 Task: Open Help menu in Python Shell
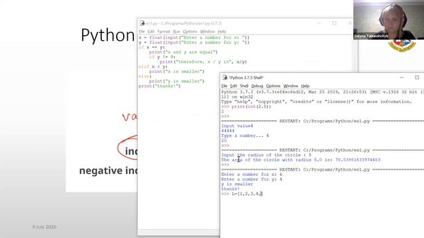[305, 86]
